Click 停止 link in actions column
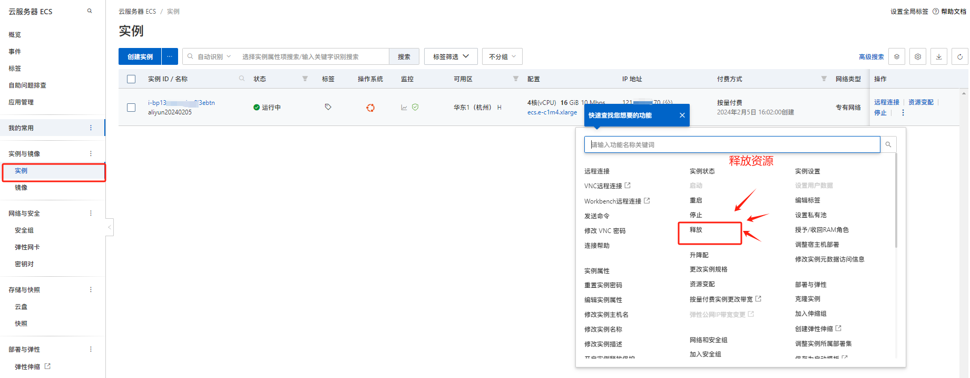The image size is (970, 378). (x=880, y=113)
